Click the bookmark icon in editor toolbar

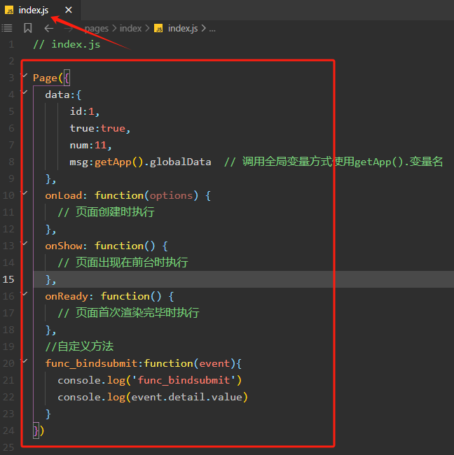pos(28,28)
